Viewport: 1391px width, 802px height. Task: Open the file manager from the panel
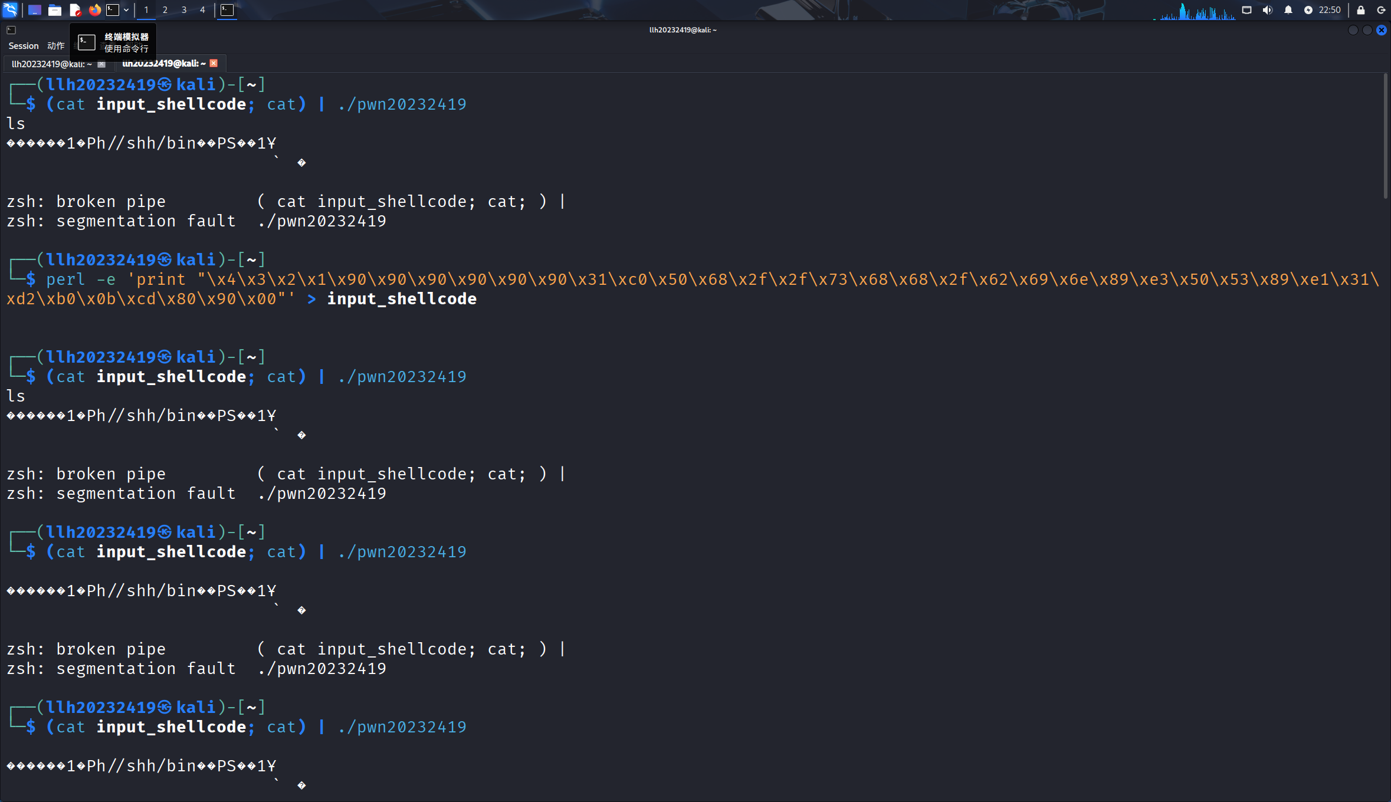(x=54, y=9)
